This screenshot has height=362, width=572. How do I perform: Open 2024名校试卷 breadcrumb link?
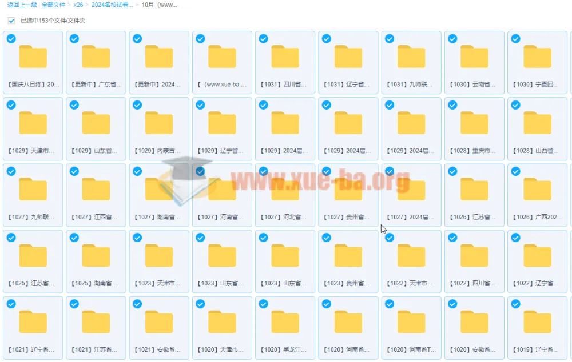point(112,5)
